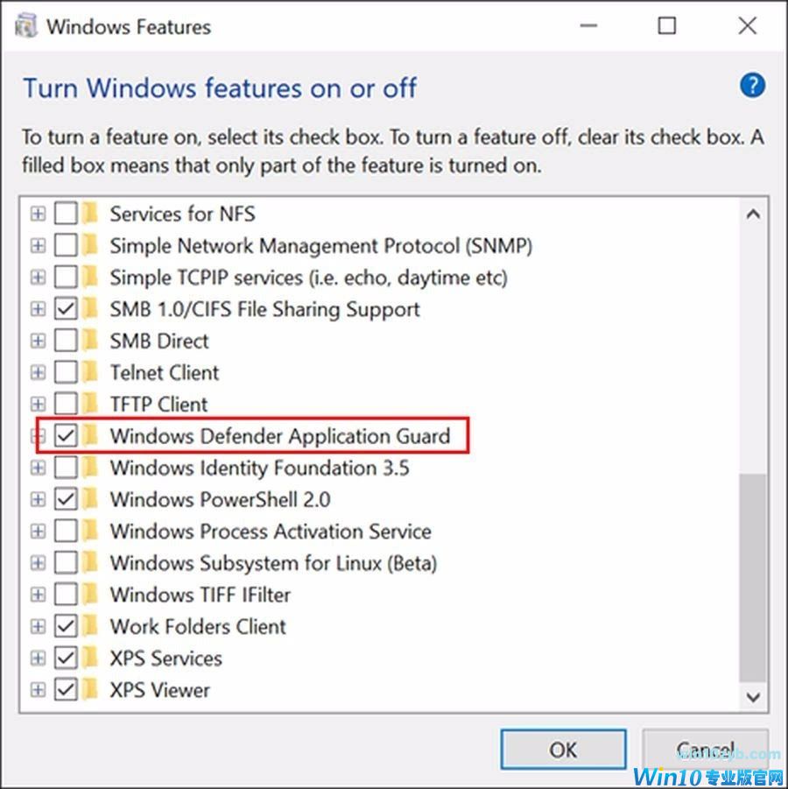The width and height of the screenshot is (788, 789).
Task: Click the folder icon beside SMB Direct
Action: click(90, 341)
